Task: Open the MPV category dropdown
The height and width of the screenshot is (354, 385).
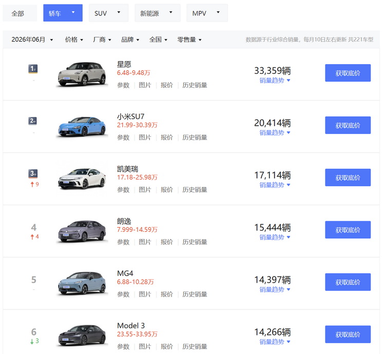Action: (207, 13)
